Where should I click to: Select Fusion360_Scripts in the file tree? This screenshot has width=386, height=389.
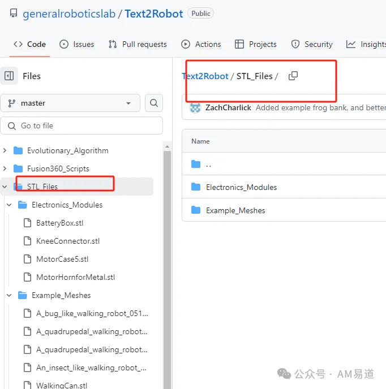point(58,168)
